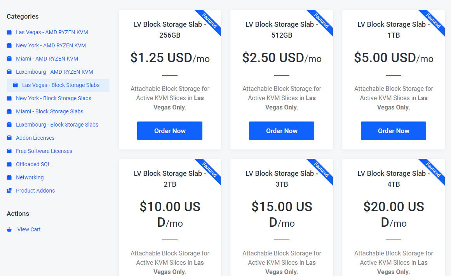The width and height of the screenshot is (451, 276).
Task: Select Miami - Block Storage Slabs category
Action: point(49,111)
